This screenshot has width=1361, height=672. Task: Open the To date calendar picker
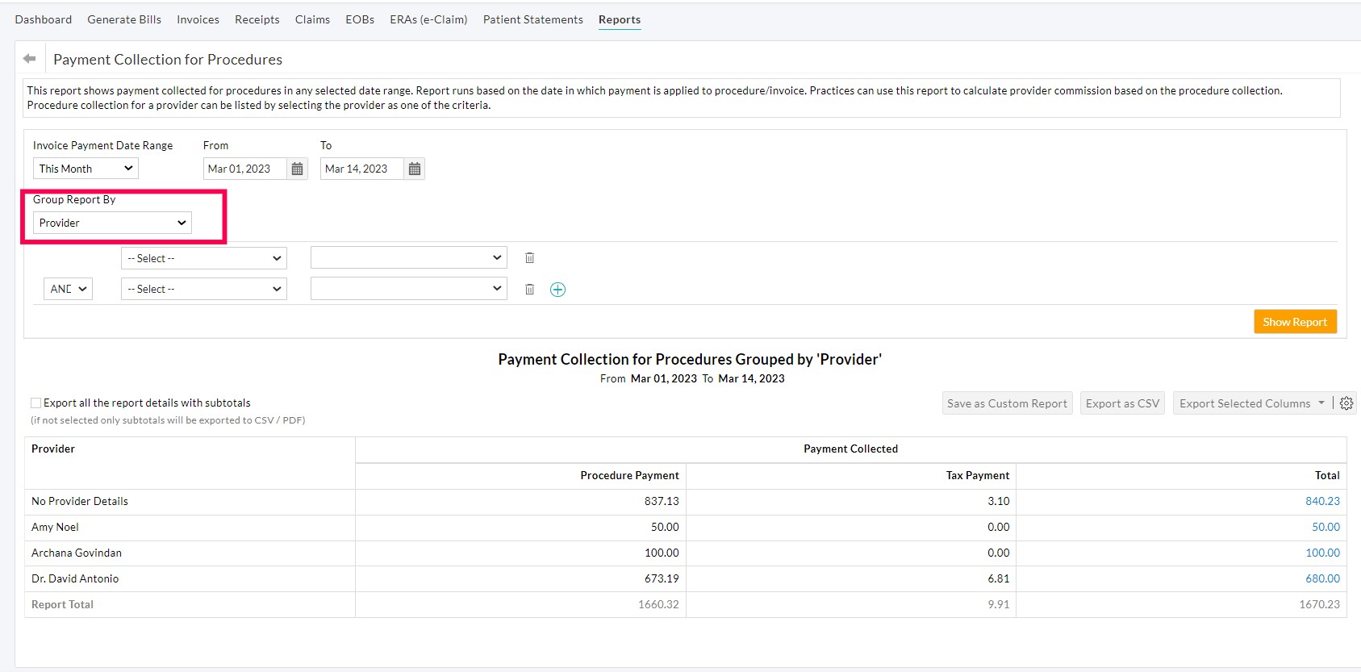[x=414, y=169]
